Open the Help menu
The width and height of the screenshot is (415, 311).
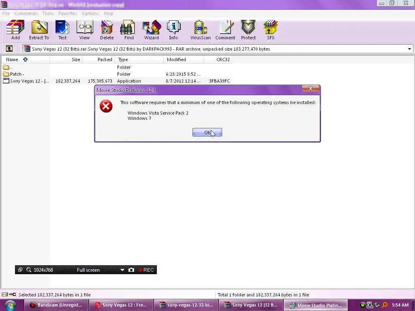tap(109, 13)
